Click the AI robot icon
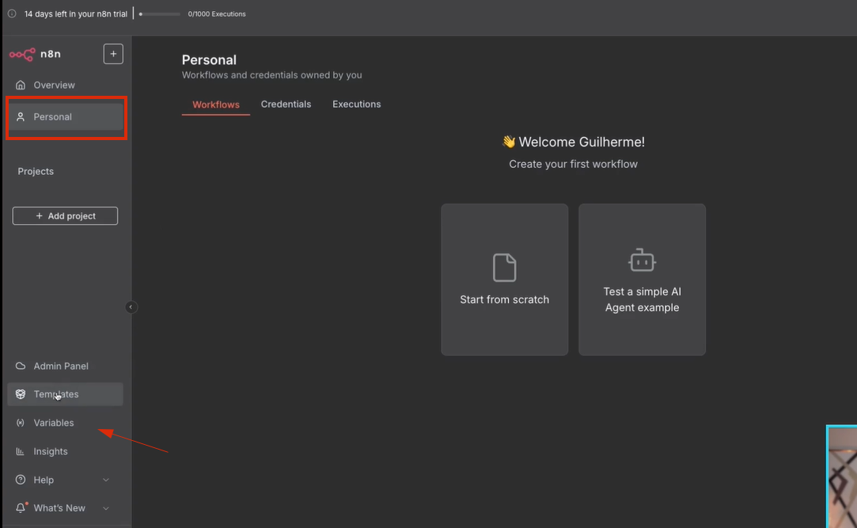 pyautogui.click(x=643, y=260)
